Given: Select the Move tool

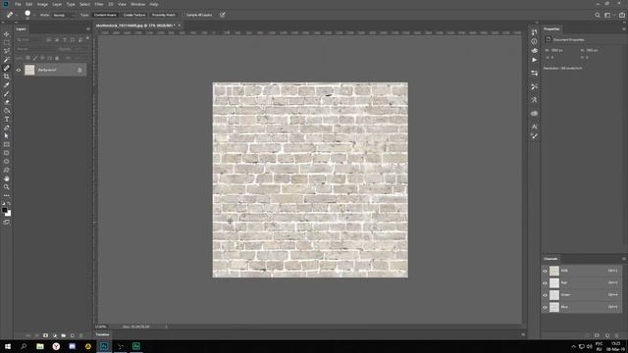Looking at the screenshot, I should coord(7,34).
